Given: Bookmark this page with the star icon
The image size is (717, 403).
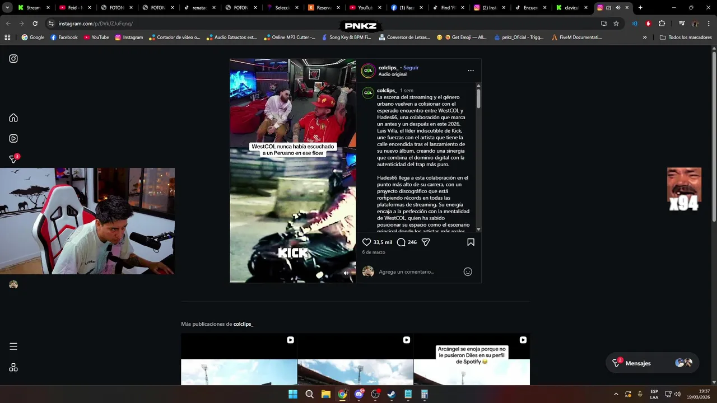Looking at the screenshot, I should pyautogui.click(x=616, y=24).
